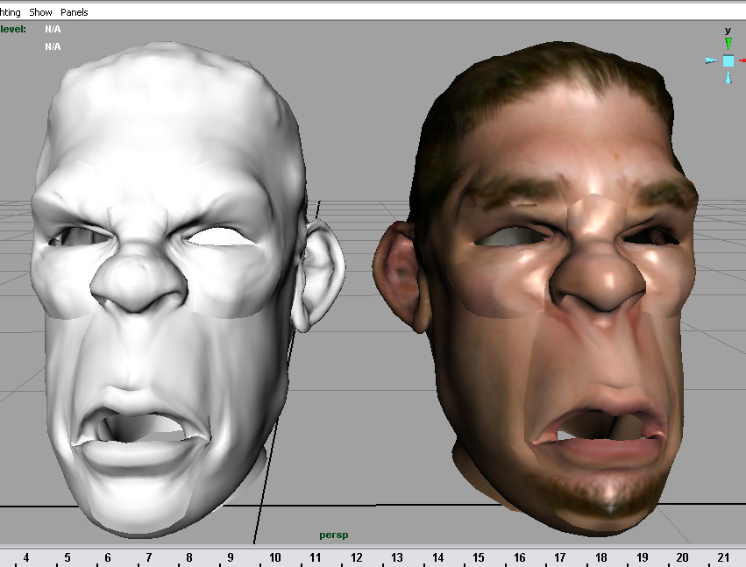Click the bottom cyan cone on view gizmo

728,78
